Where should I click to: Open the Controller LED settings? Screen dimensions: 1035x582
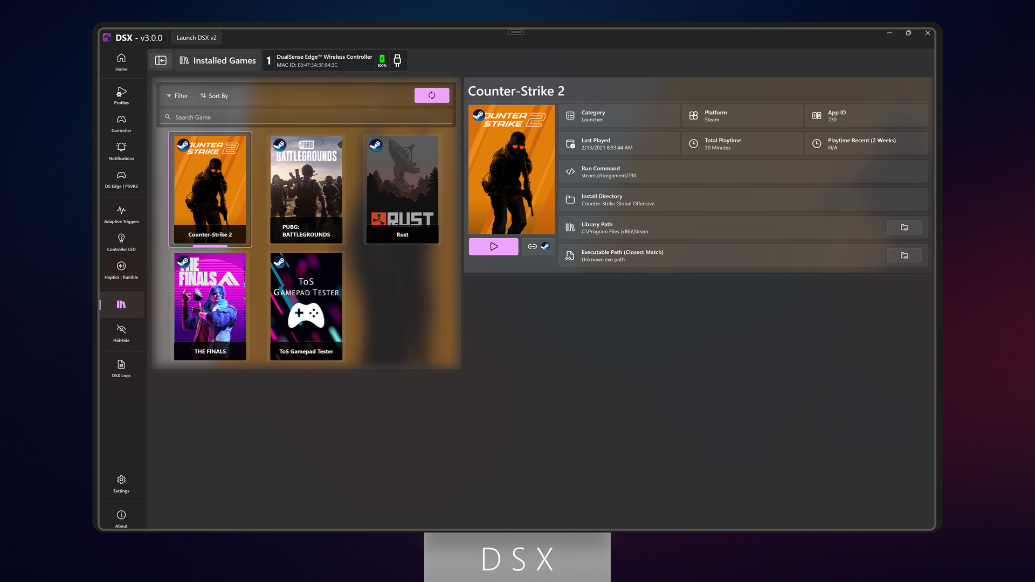121,241
